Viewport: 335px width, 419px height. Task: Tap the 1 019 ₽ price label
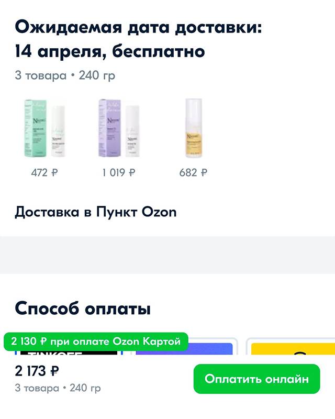pos(119,173)
